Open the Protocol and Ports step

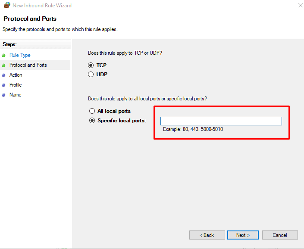pyautogui.click(x=28, y=65)
